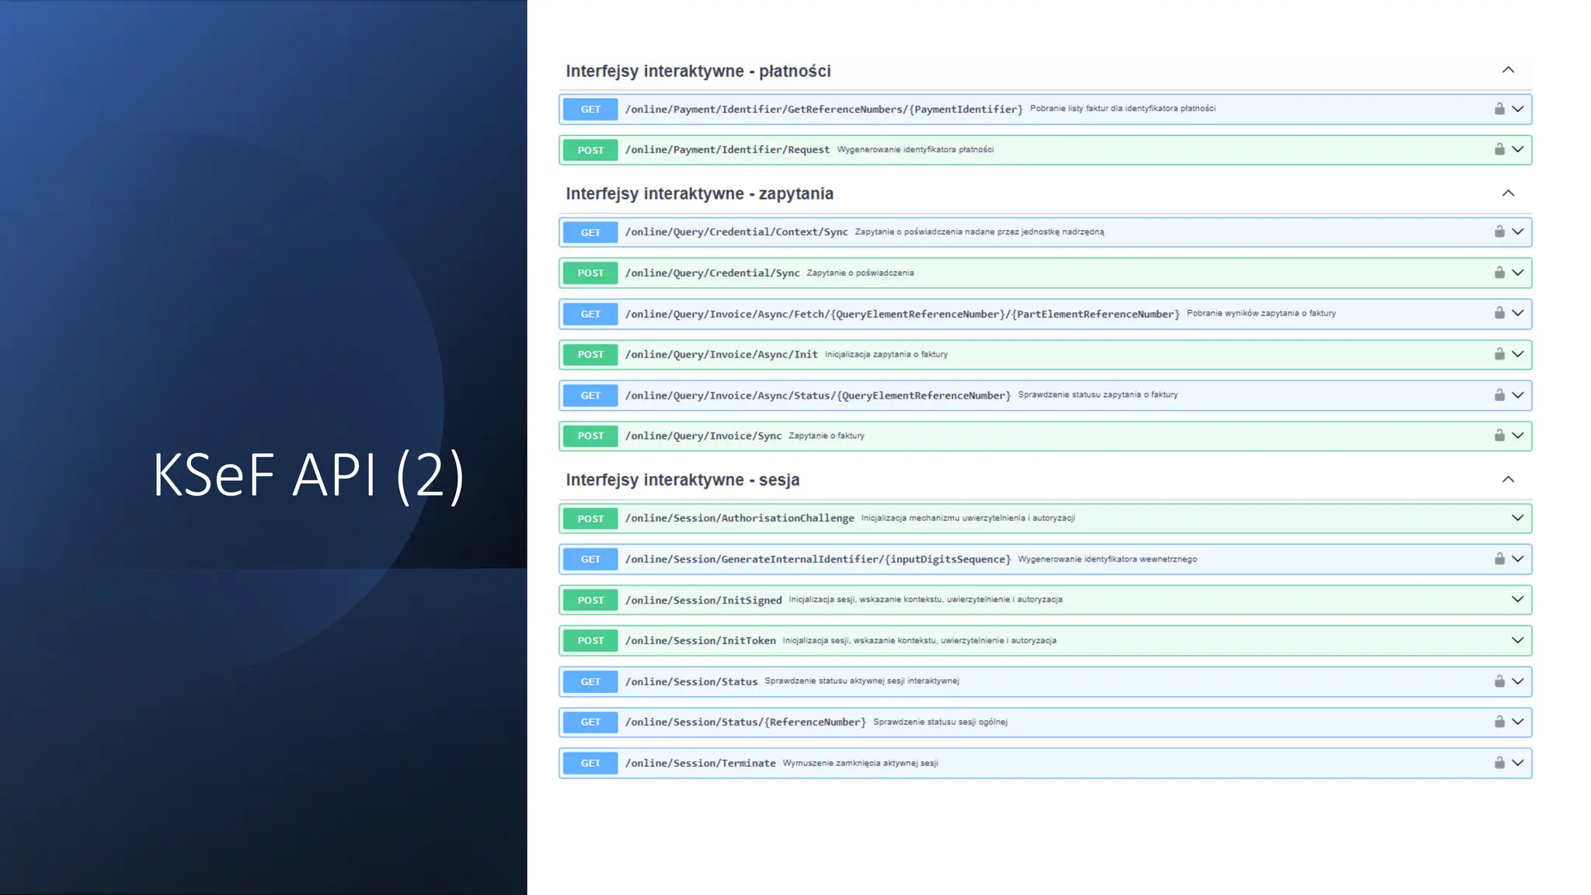The image size is (1591, 895).
Task: Click GET badge of GetReferenceNumbers endpoint
Action: coord(590,110)
